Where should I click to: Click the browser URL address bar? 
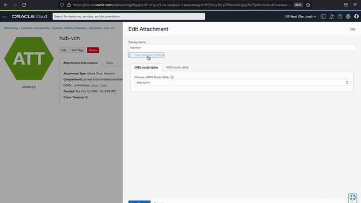tap(180, 5)
